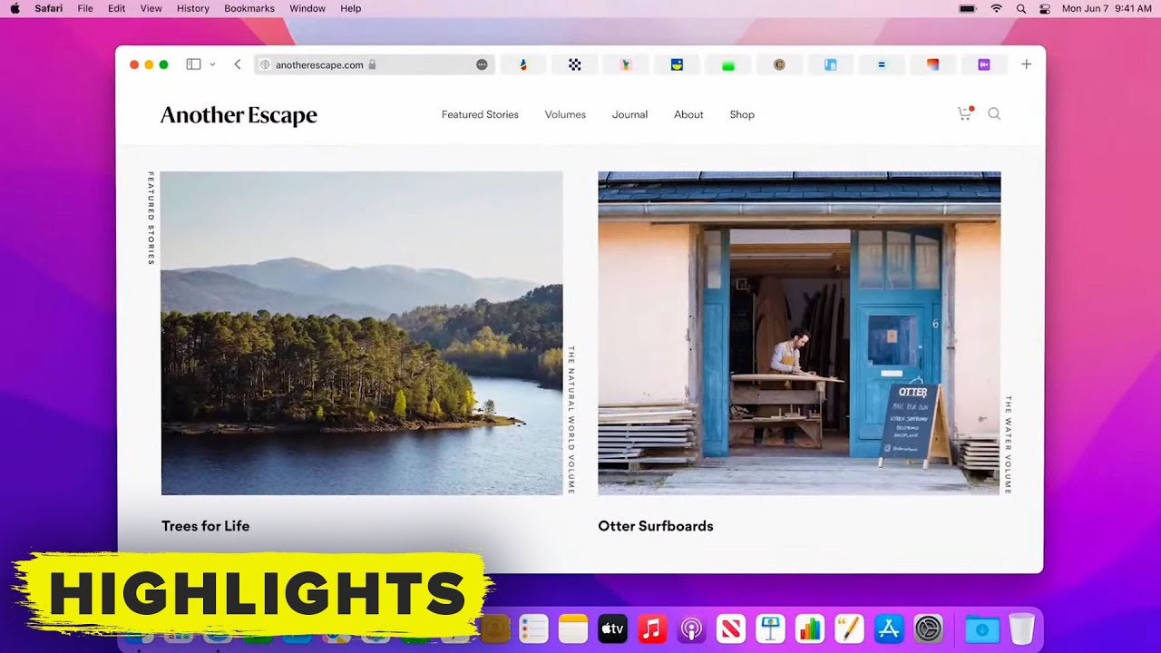Image resolution: width=1161 pixels, height=653 pixels.
Task: Click the anotherescape.com address field
Action: (x=374, y=64)
